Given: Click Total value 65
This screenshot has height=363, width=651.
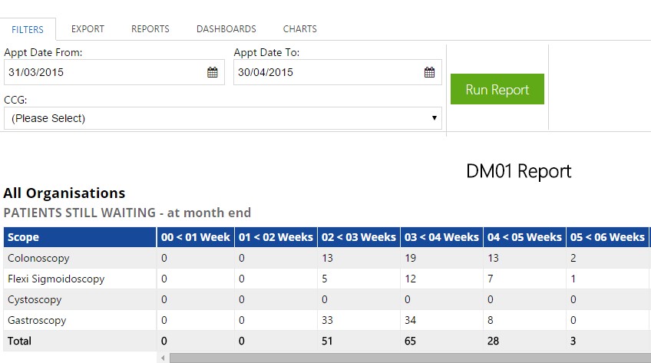Looking at the screenshot, I should click(x=410, y=341).
